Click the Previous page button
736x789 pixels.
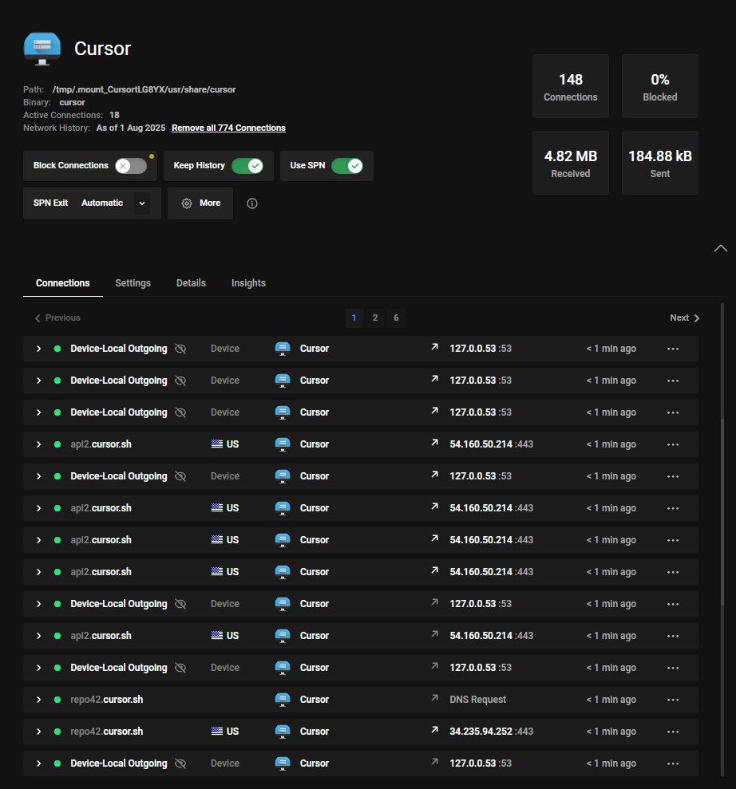57,318
